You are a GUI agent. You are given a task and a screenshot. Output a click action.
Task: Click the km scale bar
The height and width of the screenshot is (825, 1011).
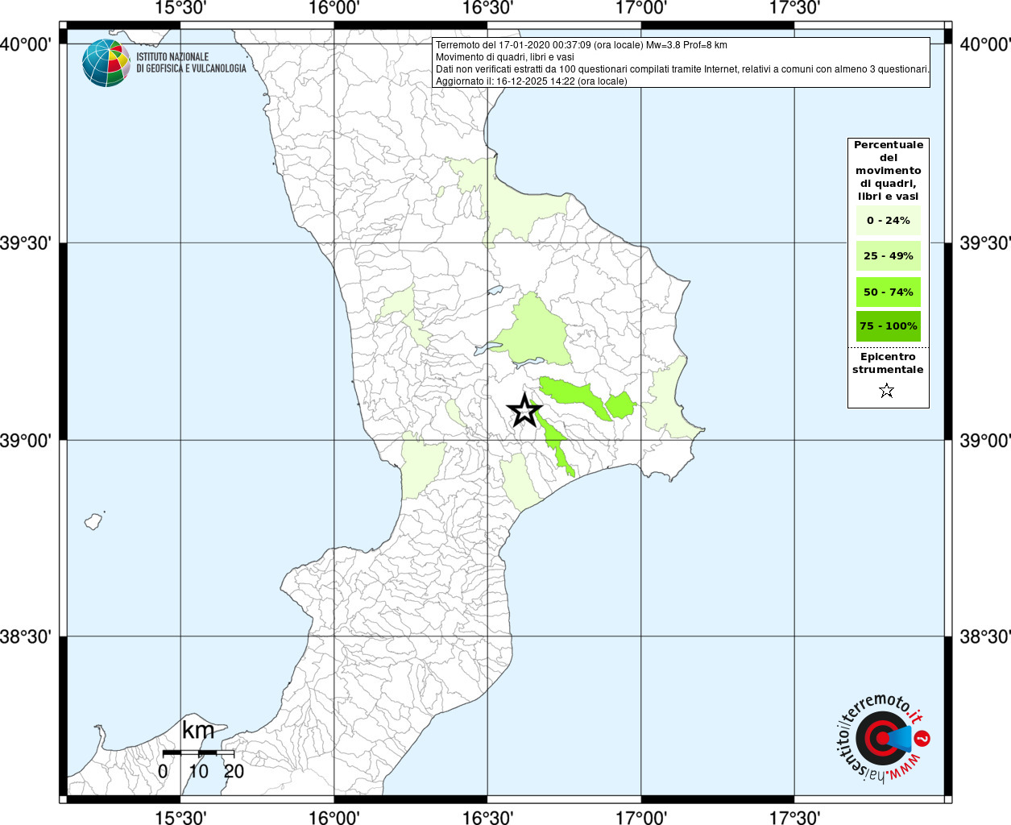(x=198, y=752)
